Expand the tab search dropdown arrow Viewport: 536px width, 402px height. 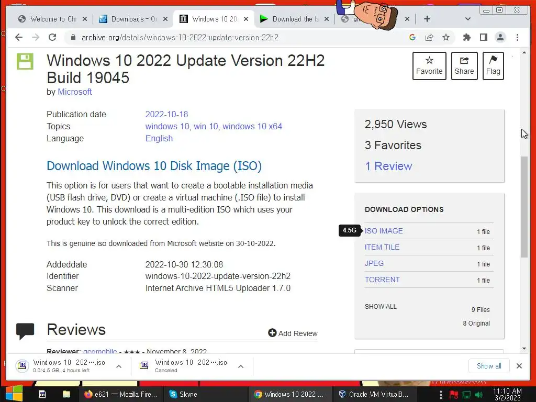click(468, 19)
